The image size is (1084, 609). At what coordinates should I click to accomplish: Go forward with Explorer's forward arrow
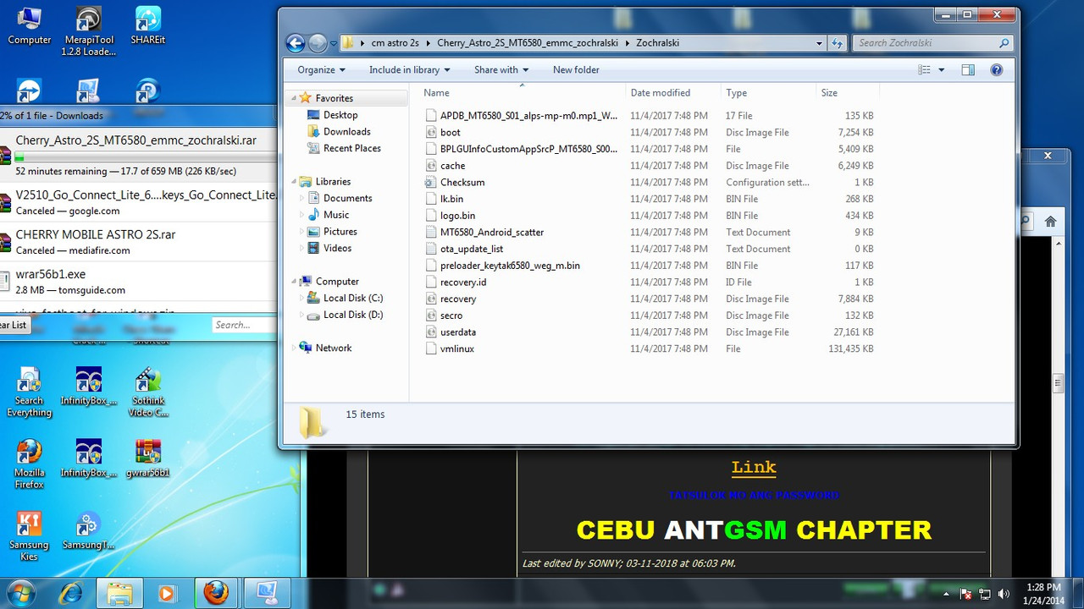(x=318, y=43)
